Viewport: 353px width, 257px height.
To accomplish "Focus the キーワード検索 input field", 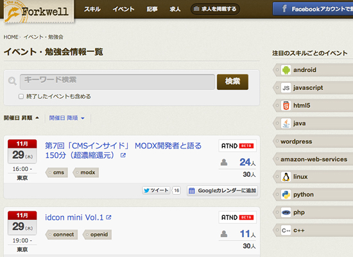I will pyautogui.click(x=117, y=82).
